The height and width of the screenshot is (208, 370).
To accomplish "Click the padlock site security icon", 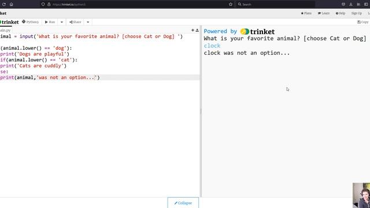I will point(49,4).
